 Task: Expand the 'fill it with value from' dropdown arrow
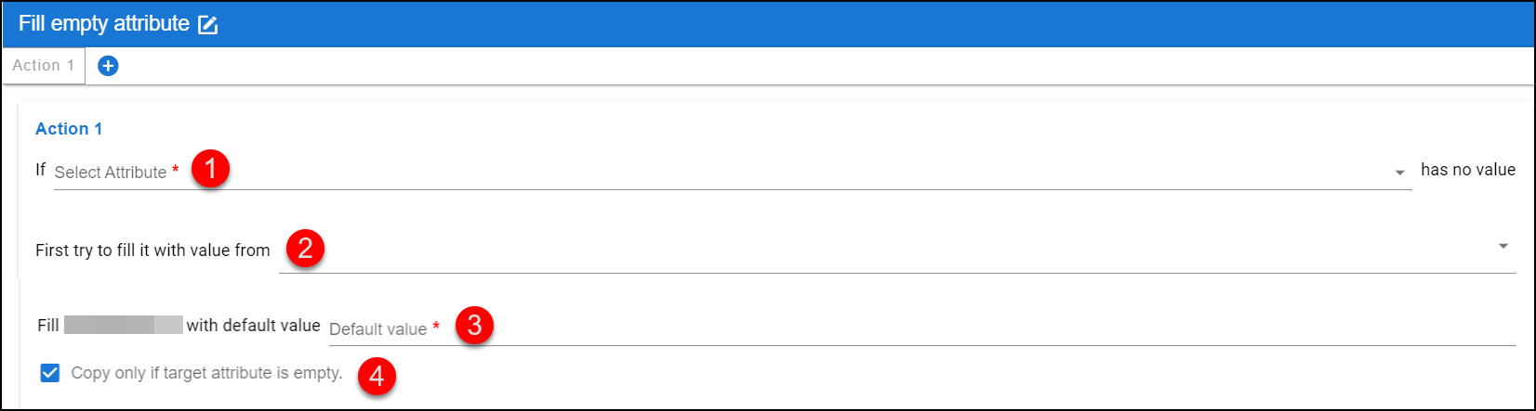1503,247
